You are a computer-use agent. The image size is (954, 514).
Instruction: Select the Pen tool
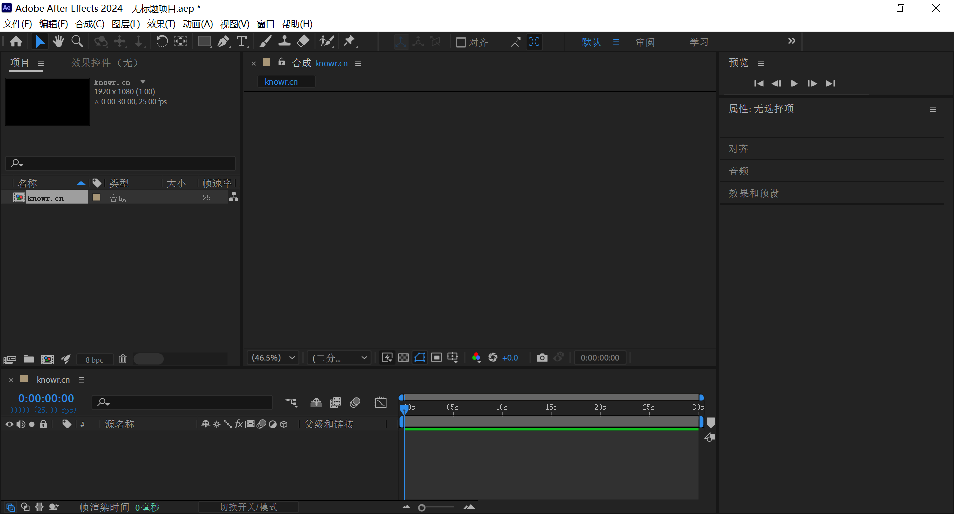pyautogui.click(x=223, y=42)
